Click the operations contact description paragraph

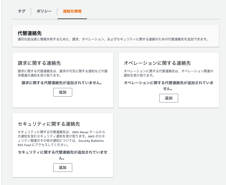click(x=168, y=73)
